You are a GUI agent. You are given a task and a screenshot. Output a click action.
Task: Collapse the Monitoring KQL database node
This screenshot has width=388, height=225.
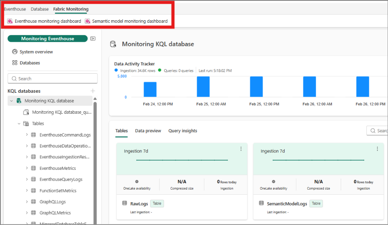point(11,101)
